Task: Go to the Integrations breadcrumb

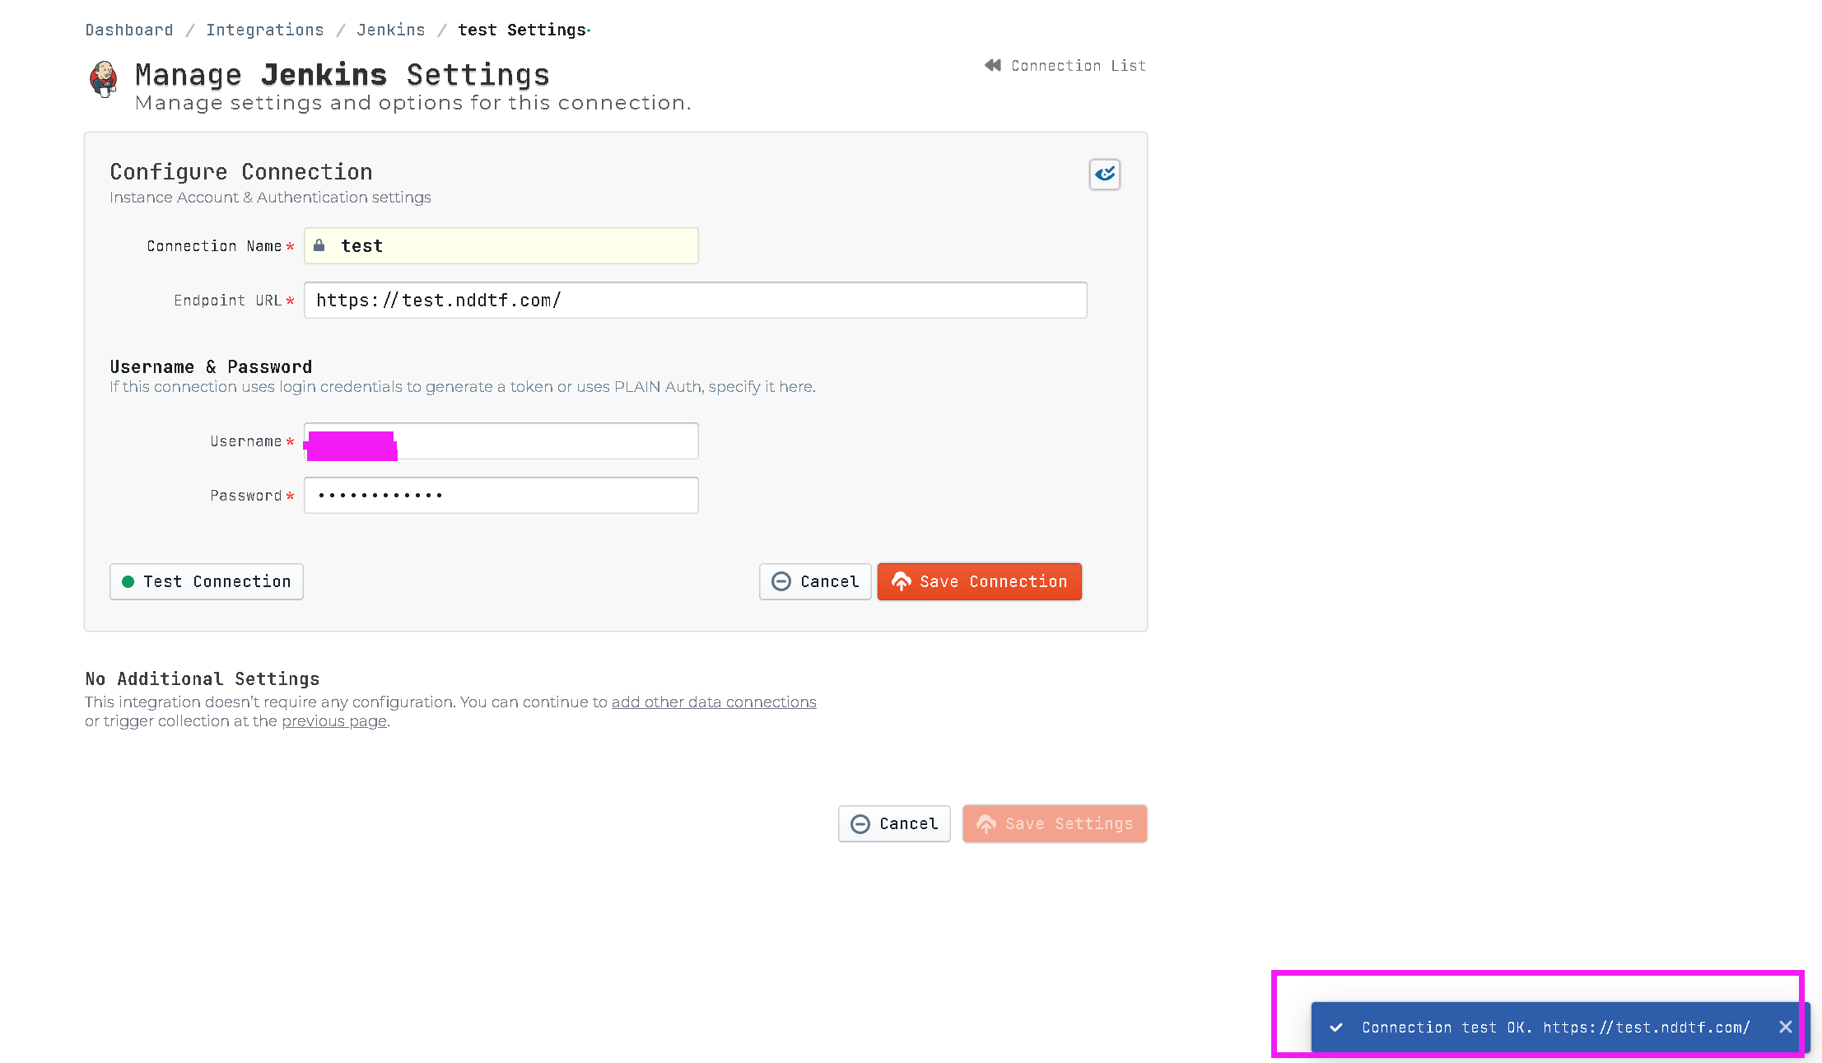Action: (264, 30)
